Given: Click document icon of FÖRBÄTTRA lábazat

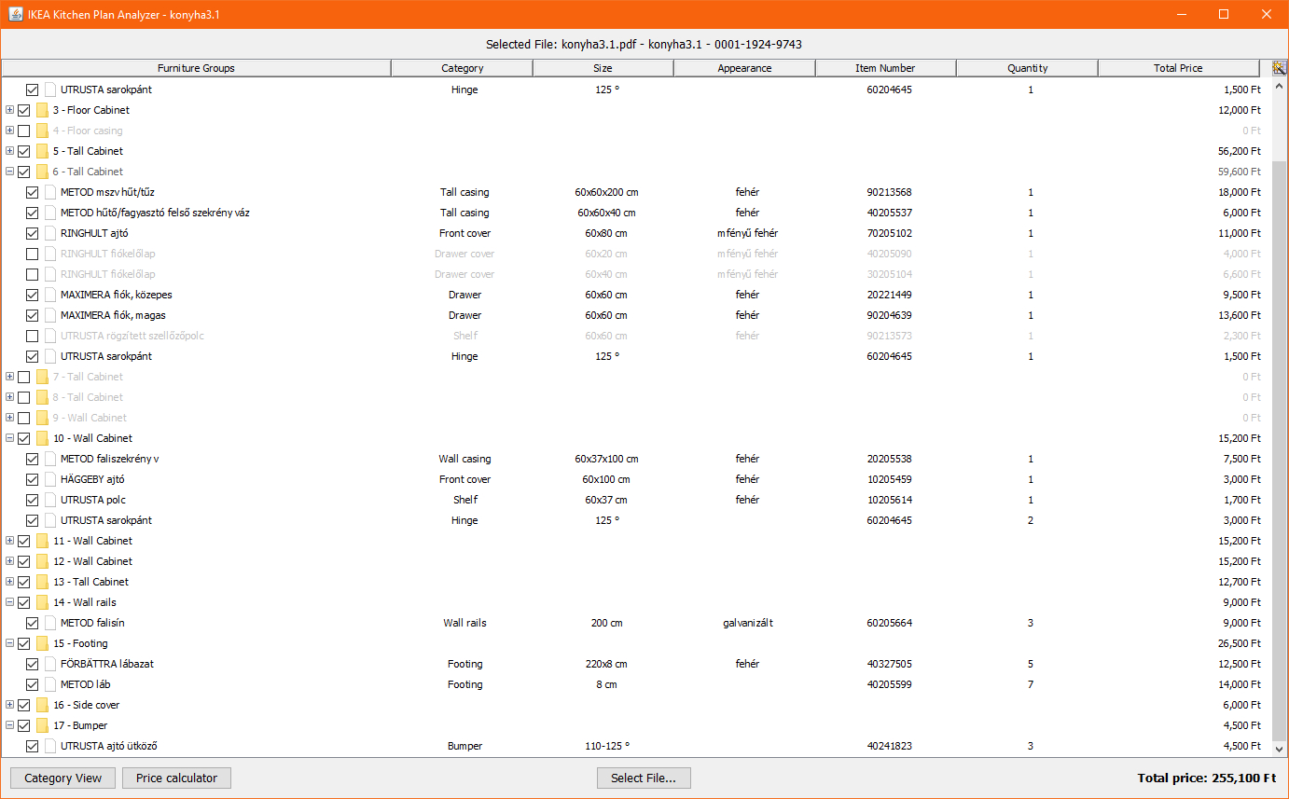Looking at the screenshot, I should (x=50, y=664).
